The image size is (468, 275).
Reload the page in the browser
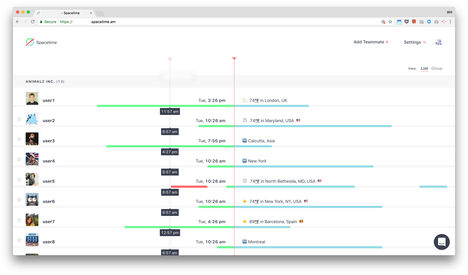33,22
